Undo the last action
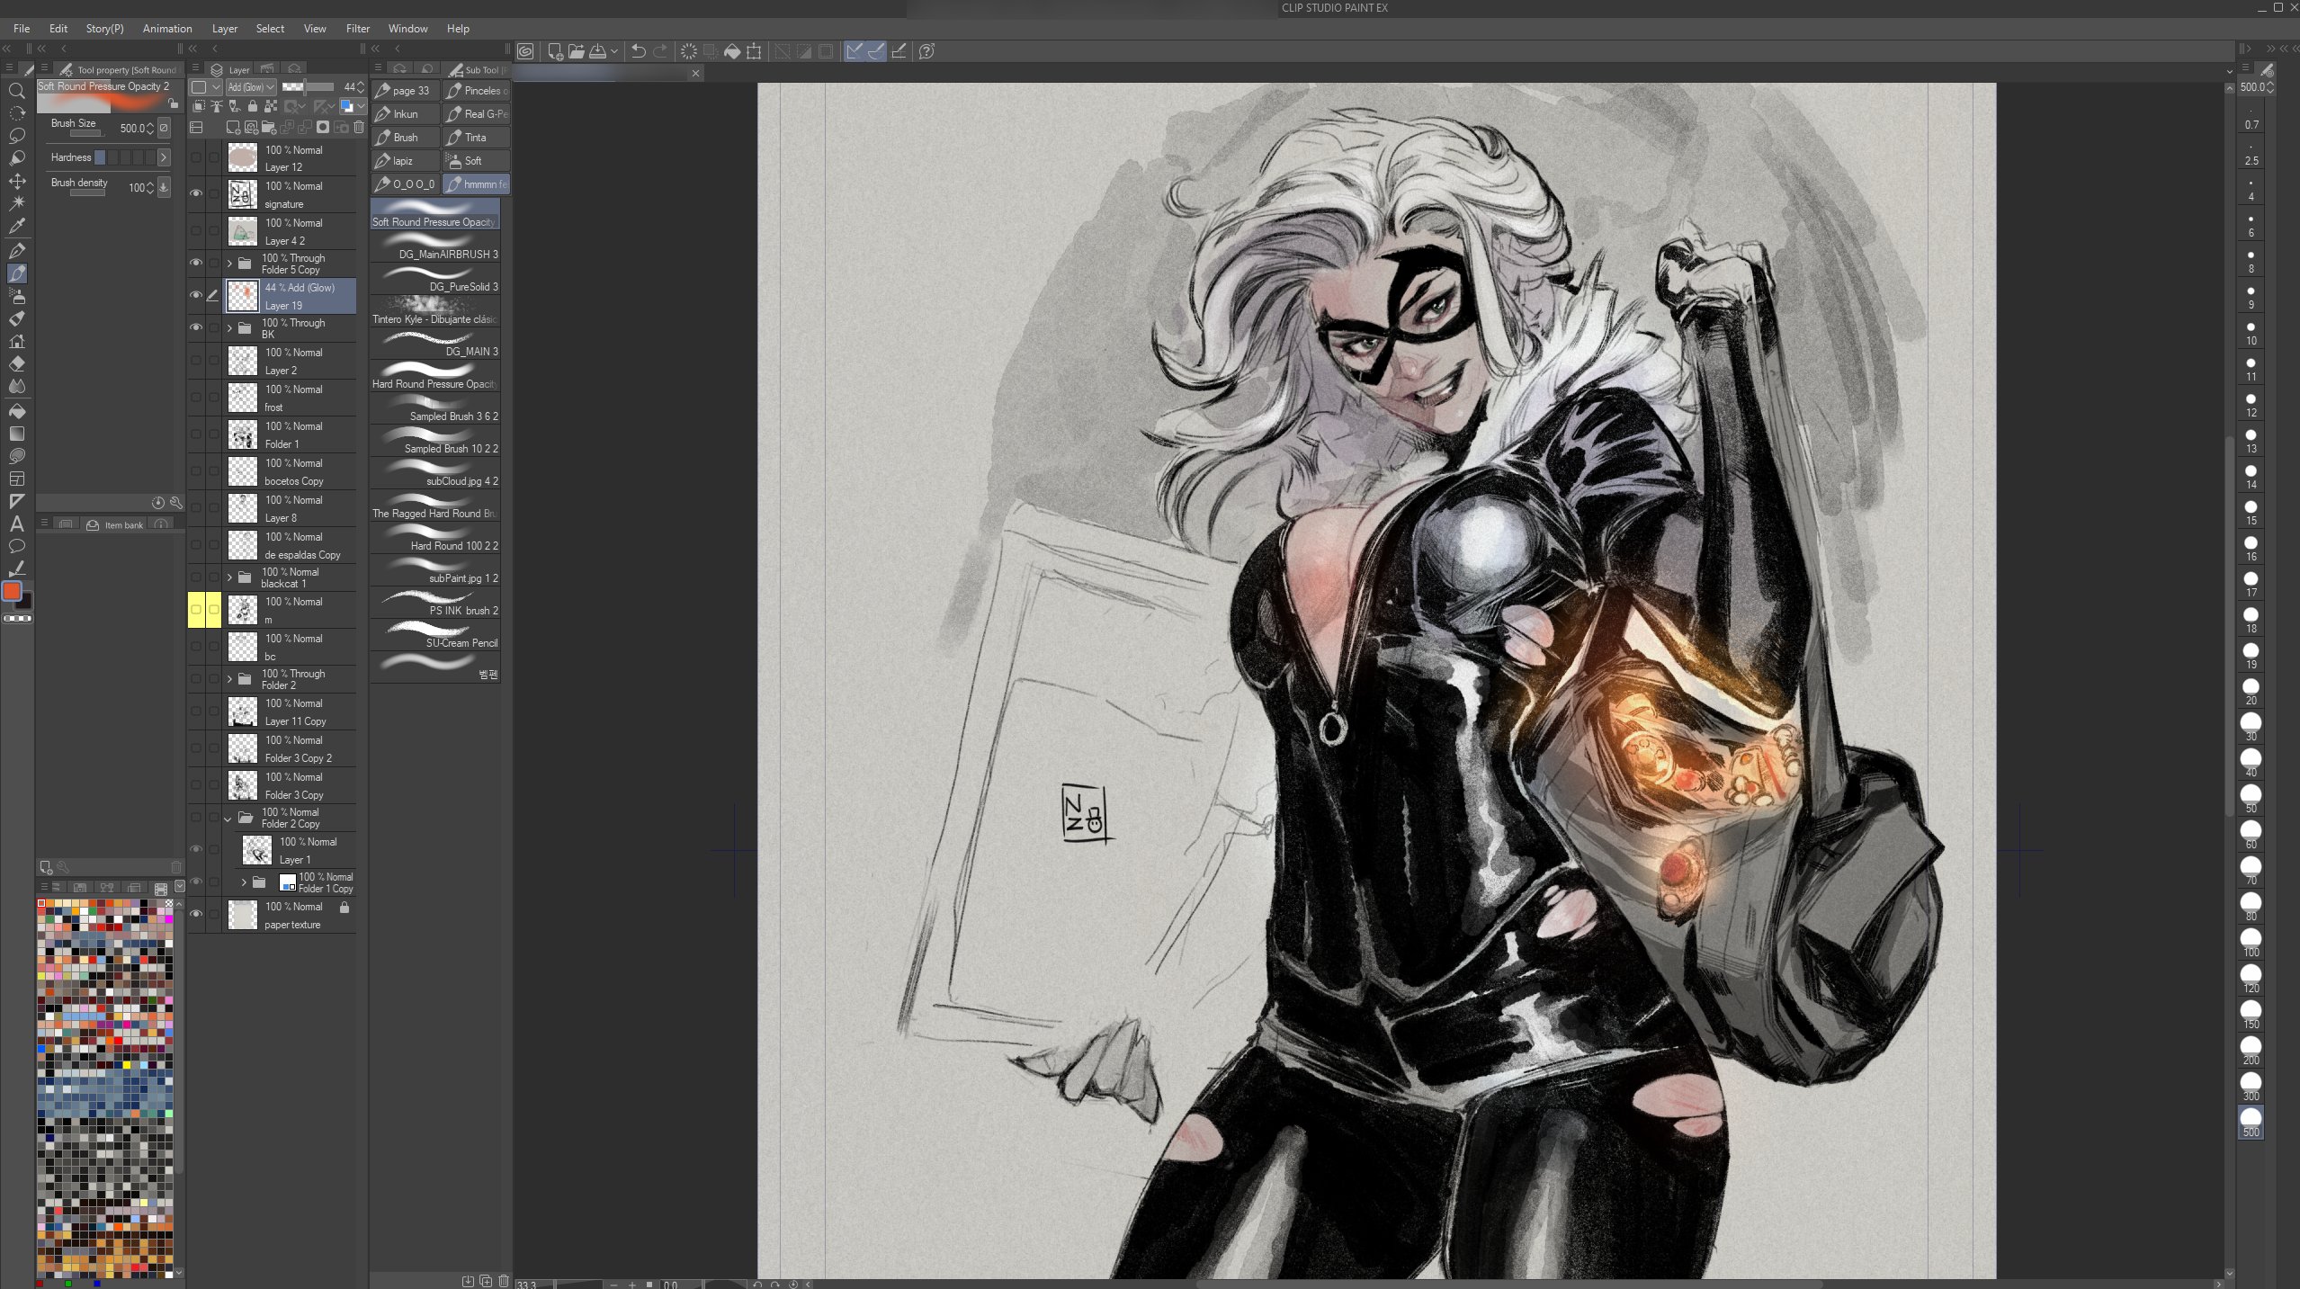The width and height of the screenshot is (2300, 1289). [638, 51]
